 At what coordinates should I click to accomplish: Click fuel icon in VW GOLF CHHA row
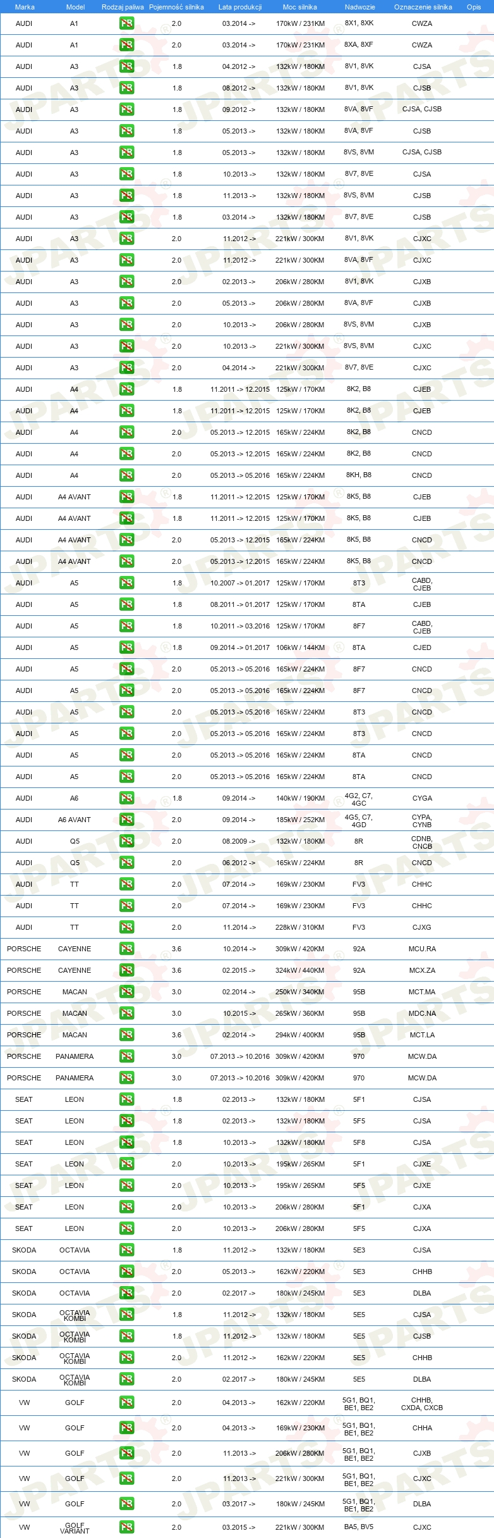[126, 1428]
